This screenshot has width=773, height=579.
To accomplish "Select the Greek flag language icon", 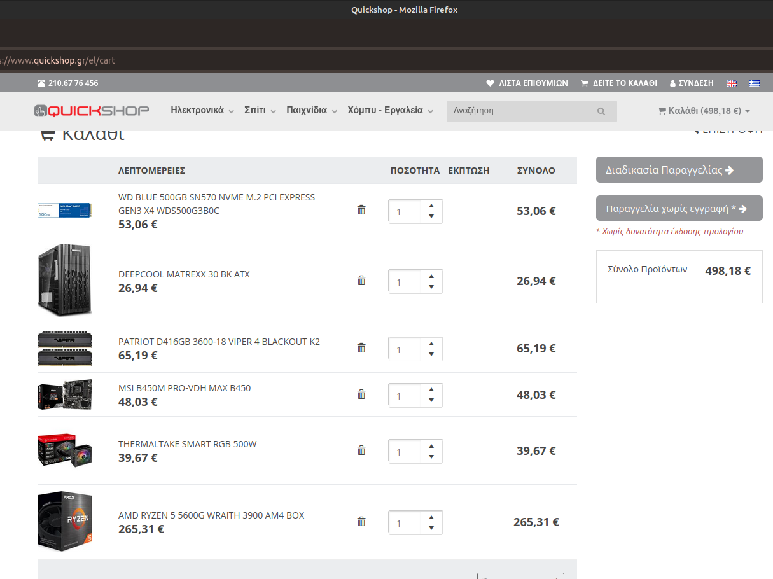I will (755, 83).
